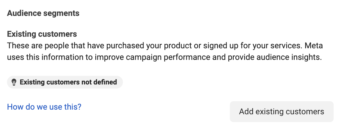Viewport: 340px width, 129px height.
Task: Click 'campaign performance' in the description text
Action: [x=168, y=57]
